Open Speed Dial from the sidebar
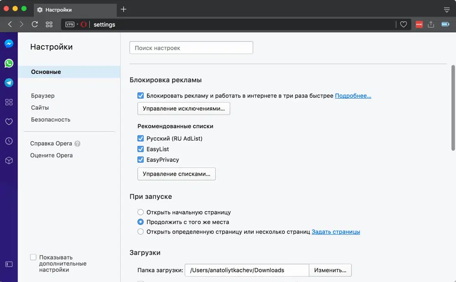Viewport: 456px width, 282px height. [9, 102]
